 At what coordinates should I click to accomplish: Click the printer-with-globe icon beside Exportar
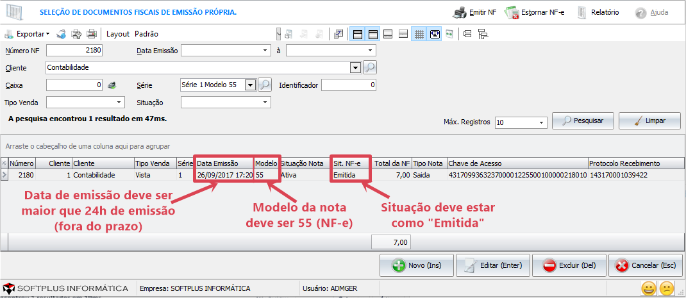tap(62, 34)
